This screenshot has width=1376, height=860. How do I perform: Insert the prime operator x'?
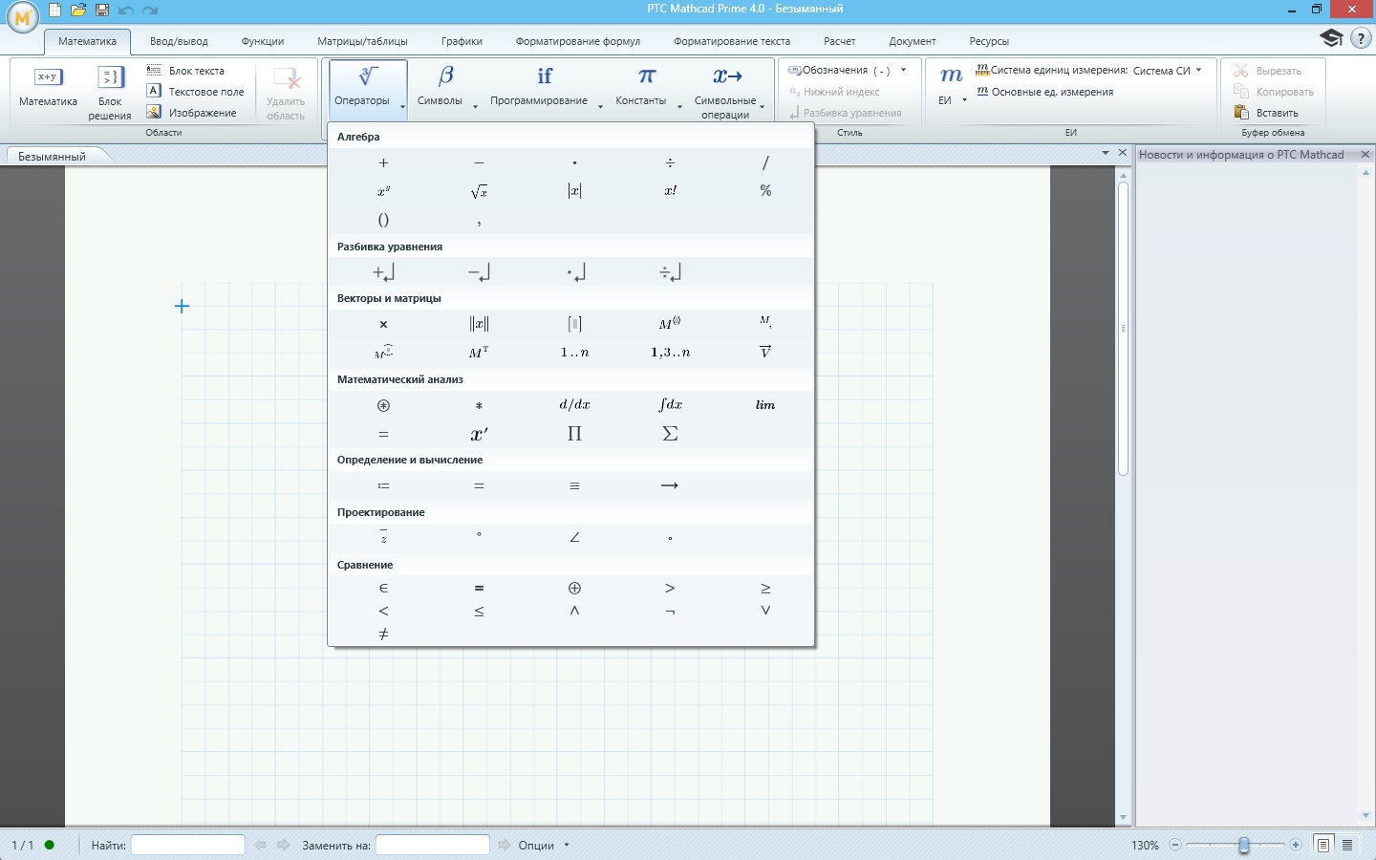[479, 434]
